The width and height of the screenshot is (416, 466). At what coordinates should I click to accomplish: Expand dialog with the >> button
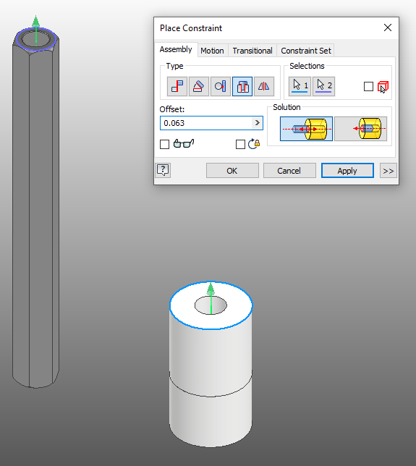389,171
